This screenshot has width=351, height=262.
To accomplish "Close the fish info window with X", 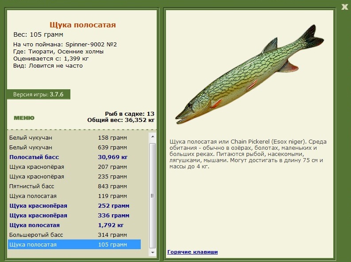I will pos(345,6).
